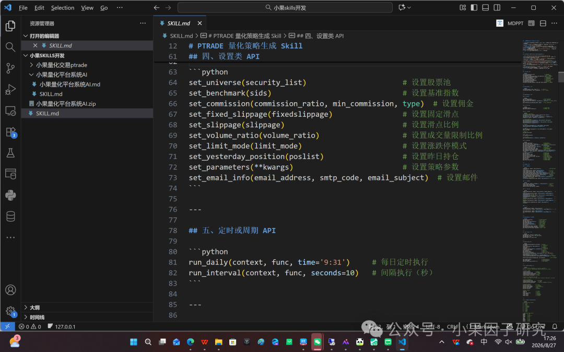Toggle the secondary side bar
Image resolution: width=564 pixels, height=352 pixels.
497,7
